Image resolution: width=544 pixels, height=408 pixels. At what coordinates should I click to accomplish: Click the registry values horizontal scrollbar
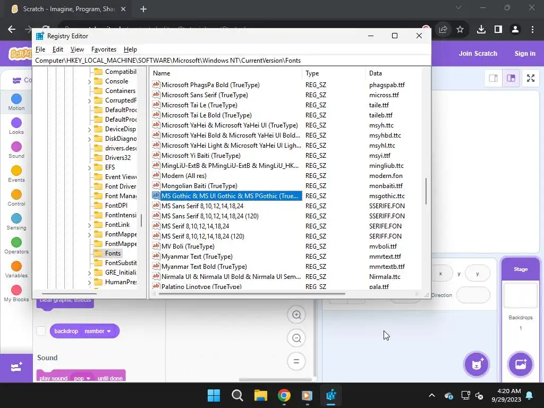click(x=252, y=294)
